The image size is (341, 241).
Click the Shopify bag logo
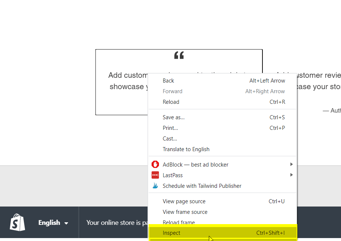(18, 222)
